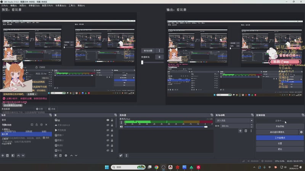305x171 pixels.
Task: Show the 文本 (GDI+) 9 source
Action: [x=108, y=125]
